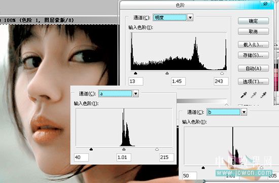
Task: Select the output white slider triangle
Action: [226, 105]
